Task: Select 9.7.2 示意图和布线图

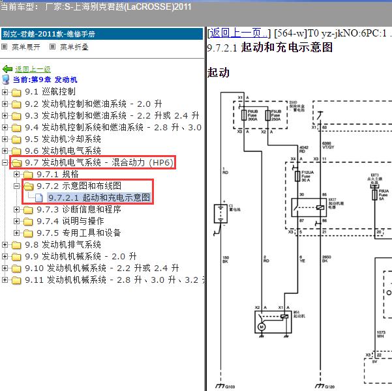Action: (x=79, y=186)
